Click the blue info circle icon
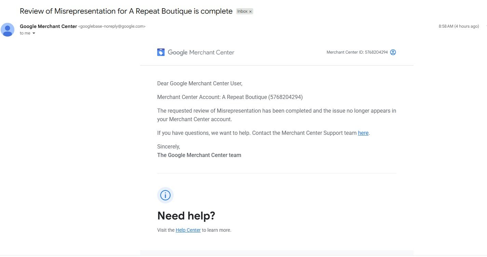The height and width of the screenshot is (257, 487). (x=165, y=195)
